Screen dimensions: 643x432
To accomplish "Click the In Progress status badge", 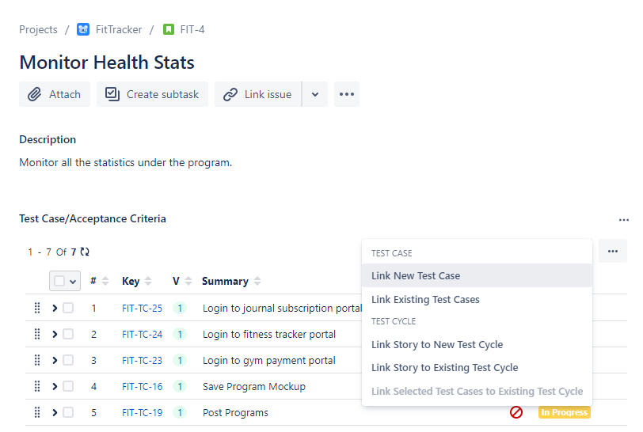I will [564, 412].
